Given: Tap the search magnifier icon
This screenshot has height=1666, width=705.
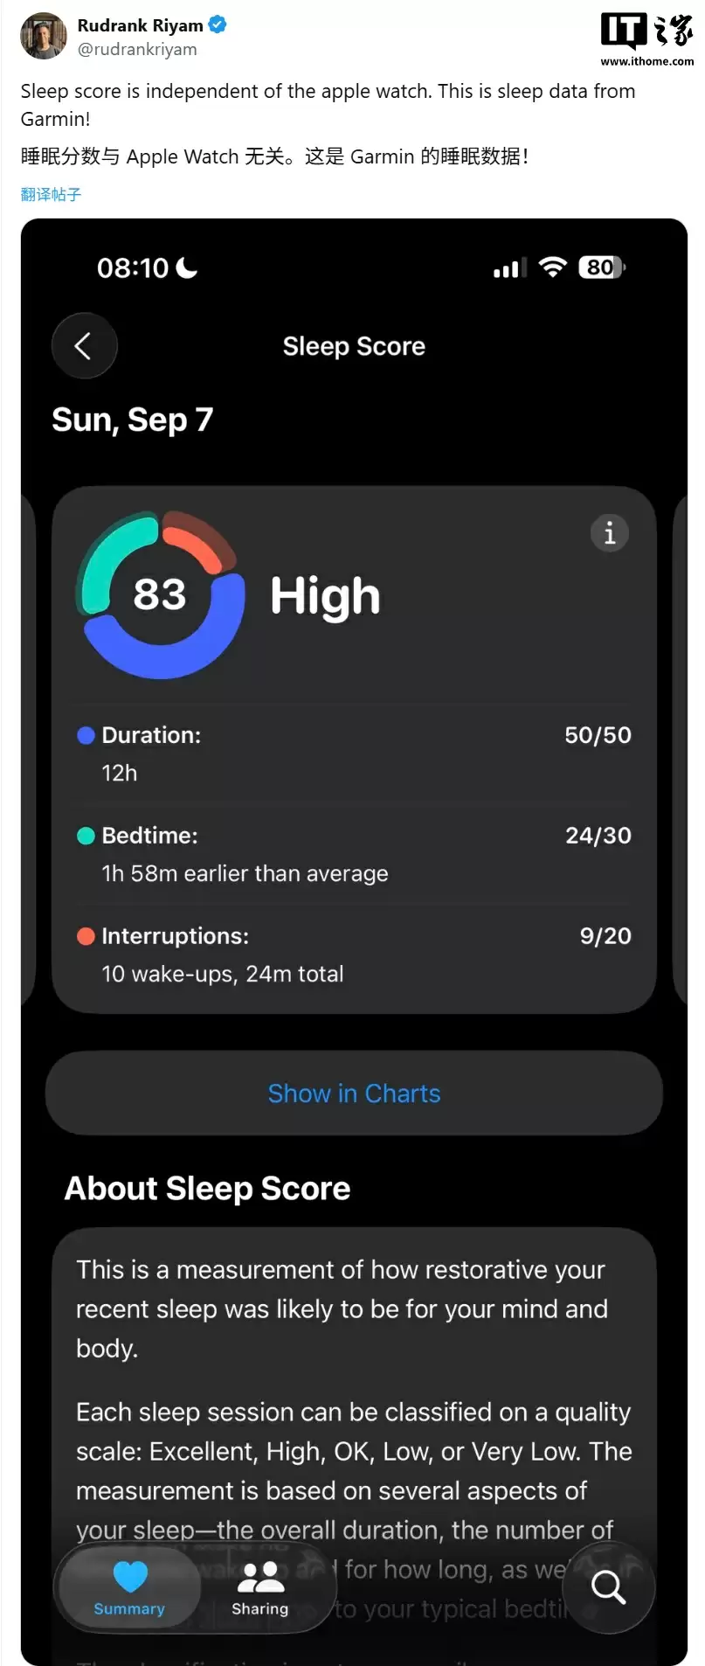Looking at the screenshot, I should (608, 1588).
